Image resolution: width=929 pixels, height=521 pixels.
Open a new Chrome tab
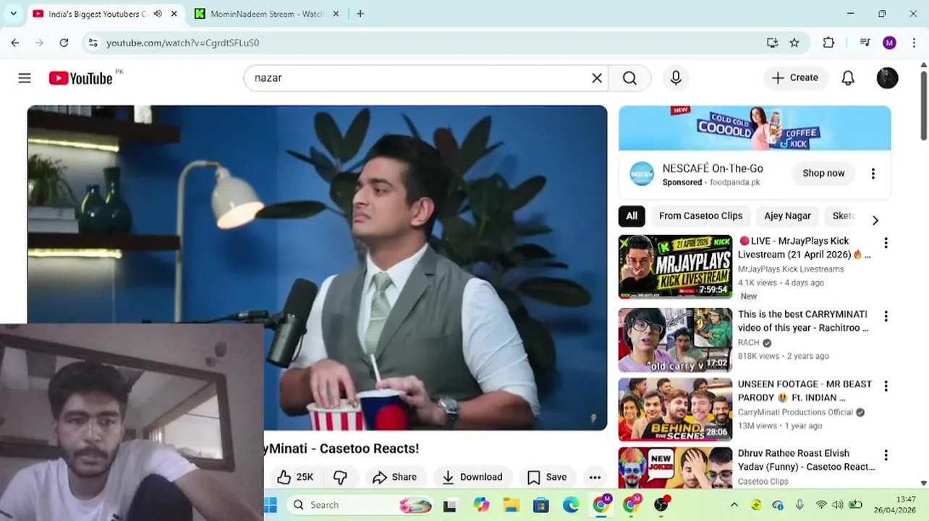pos(360,14)
